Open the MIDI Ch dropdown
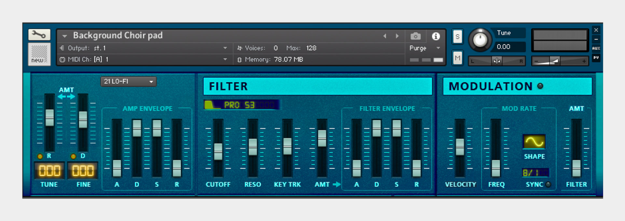 coord(144,59)
